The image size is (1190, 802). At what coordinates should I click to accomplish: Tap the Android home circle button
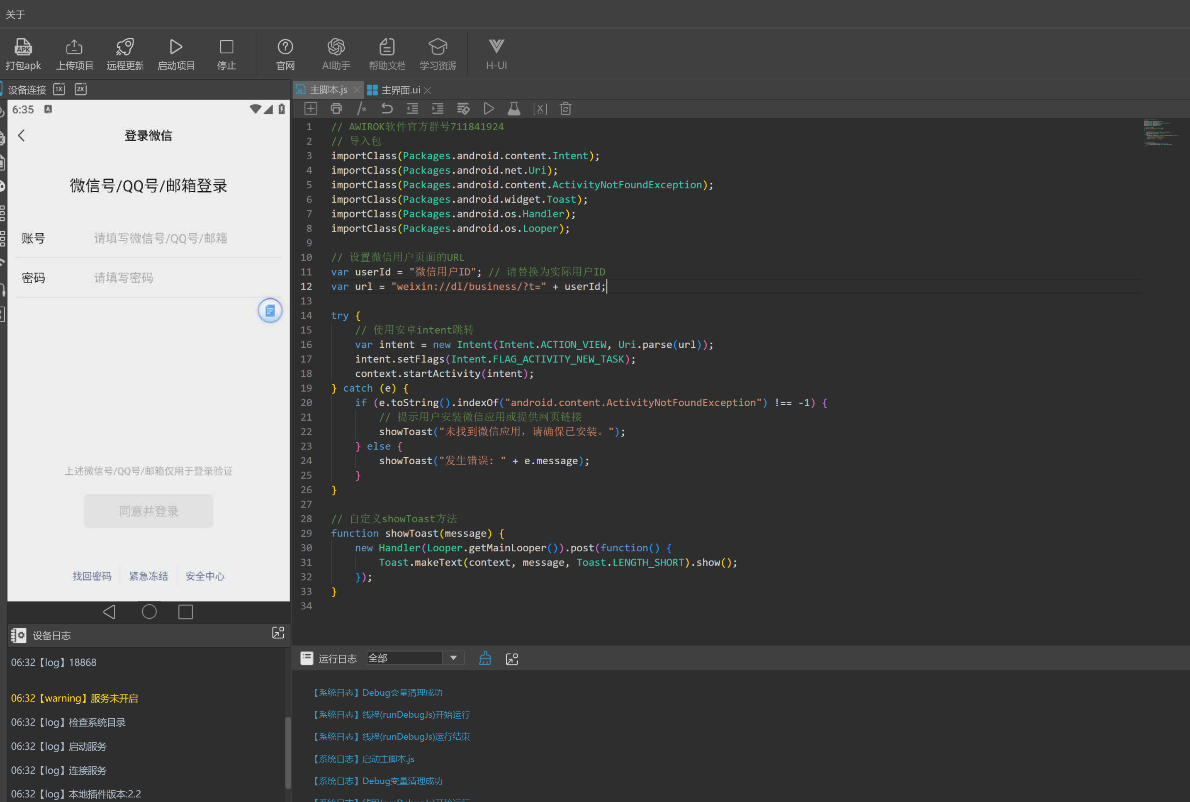tap(149, 612)
